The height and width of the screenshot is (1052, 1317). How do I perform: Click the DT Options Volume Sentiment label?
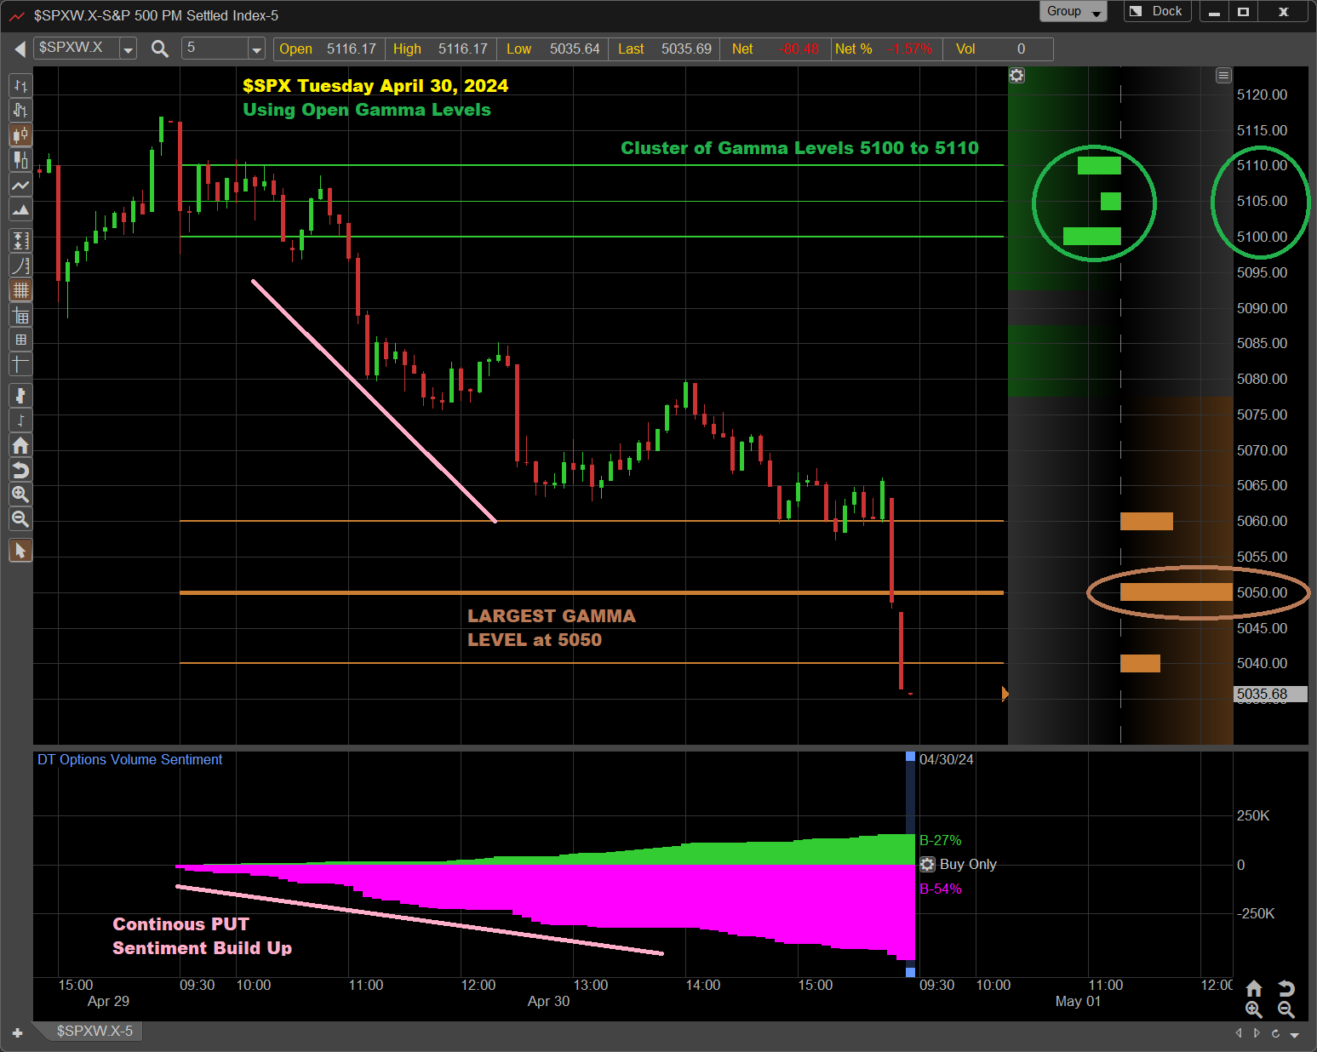point(129,759)
